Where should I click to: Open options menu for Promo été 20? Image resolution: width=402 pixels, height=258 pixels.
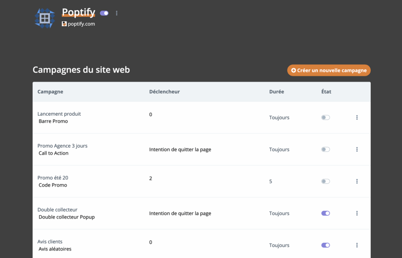[356, 181]
